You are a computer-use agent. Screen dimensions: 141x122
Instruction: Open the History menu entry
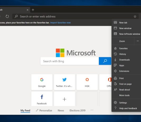[x=126, y=54]
